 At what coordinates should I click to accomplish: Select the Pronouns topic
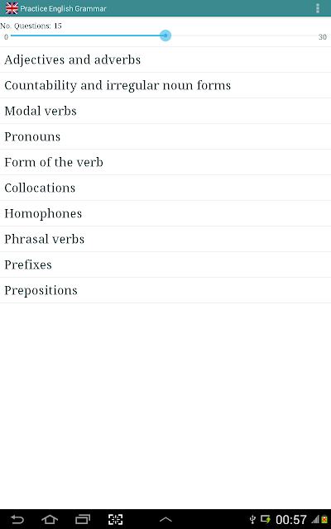[165, 136]
